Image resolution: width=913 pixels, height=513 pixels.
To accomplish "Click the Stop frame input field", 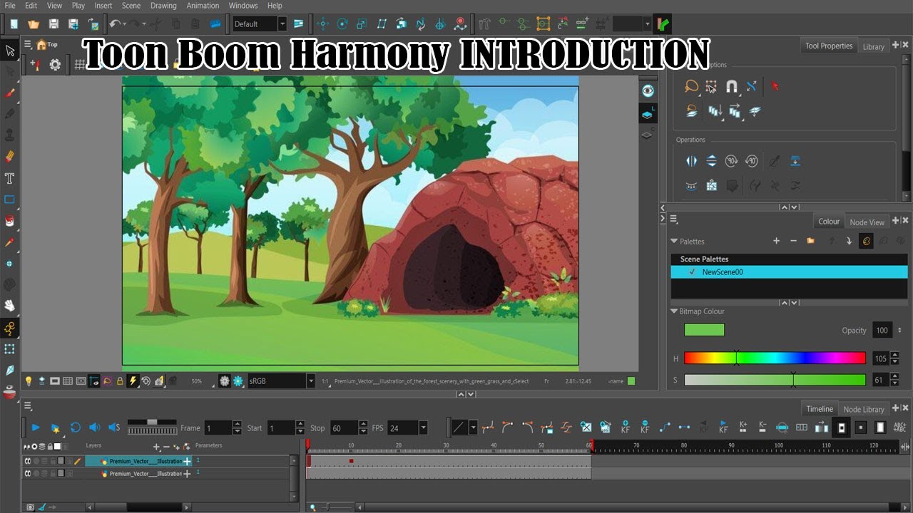I will [344, 428].
